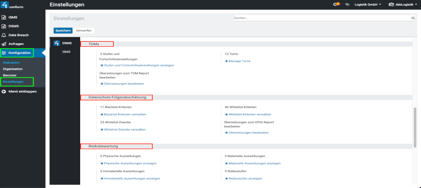
Task: Open the Manage Toms link
Action: [x=239, y=61]
